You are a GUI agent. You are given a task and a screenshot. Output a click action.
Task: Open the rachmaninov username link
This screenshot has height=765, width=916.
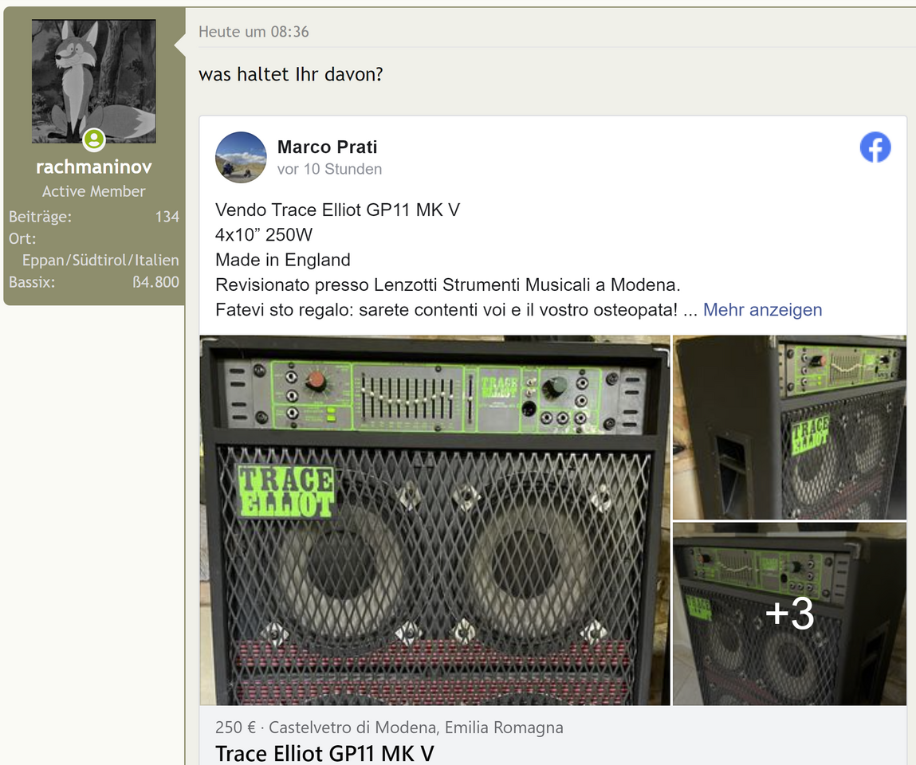[94, 167]
